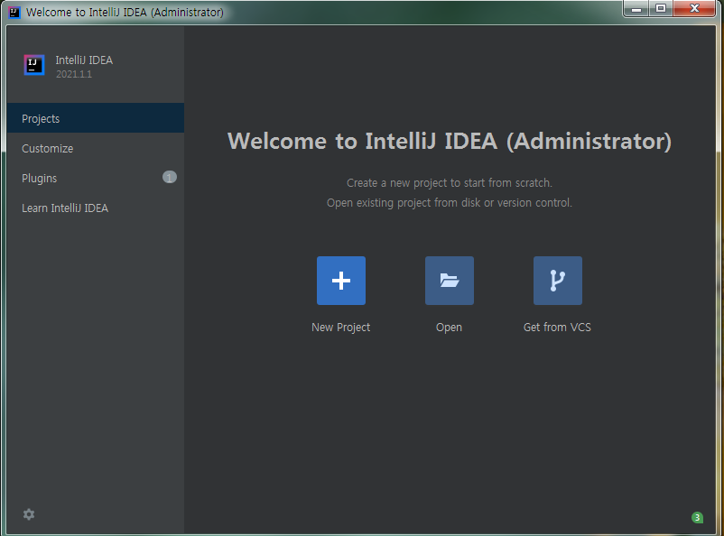
Task: Click the New Project plus icon
Action: click(x=340, y=281)
